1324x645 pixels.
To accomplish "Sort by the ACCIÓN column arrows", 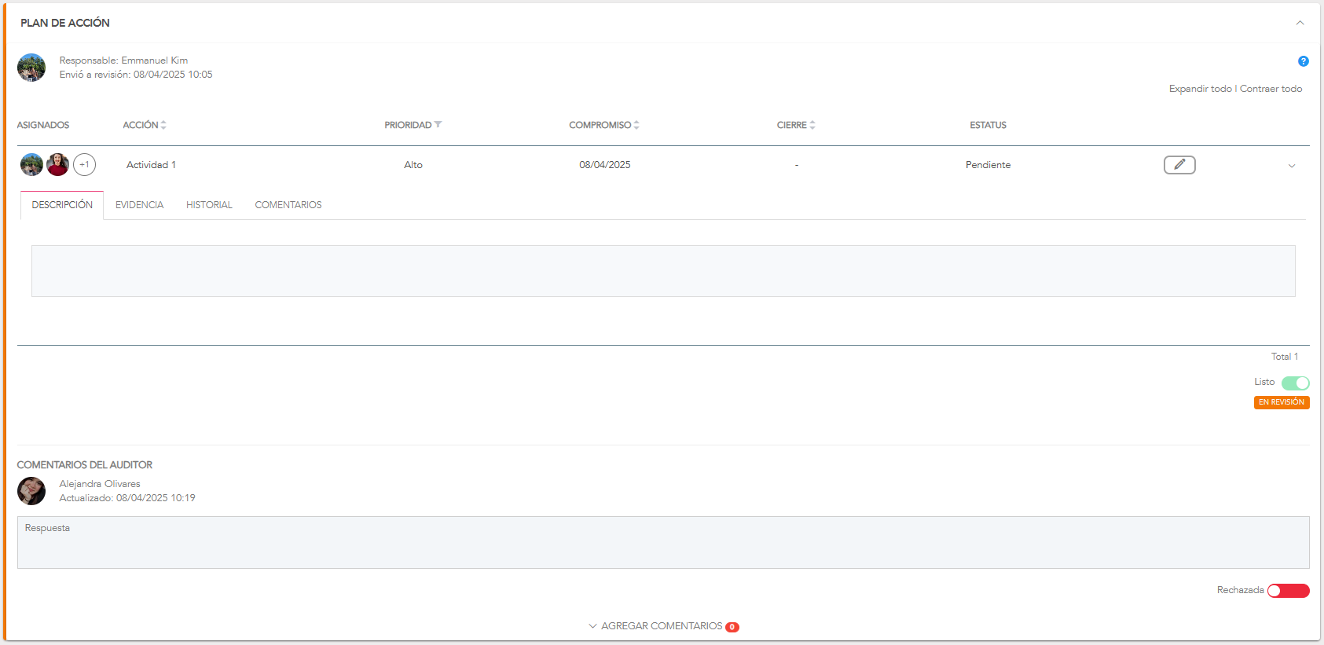I will click(163, 125).
